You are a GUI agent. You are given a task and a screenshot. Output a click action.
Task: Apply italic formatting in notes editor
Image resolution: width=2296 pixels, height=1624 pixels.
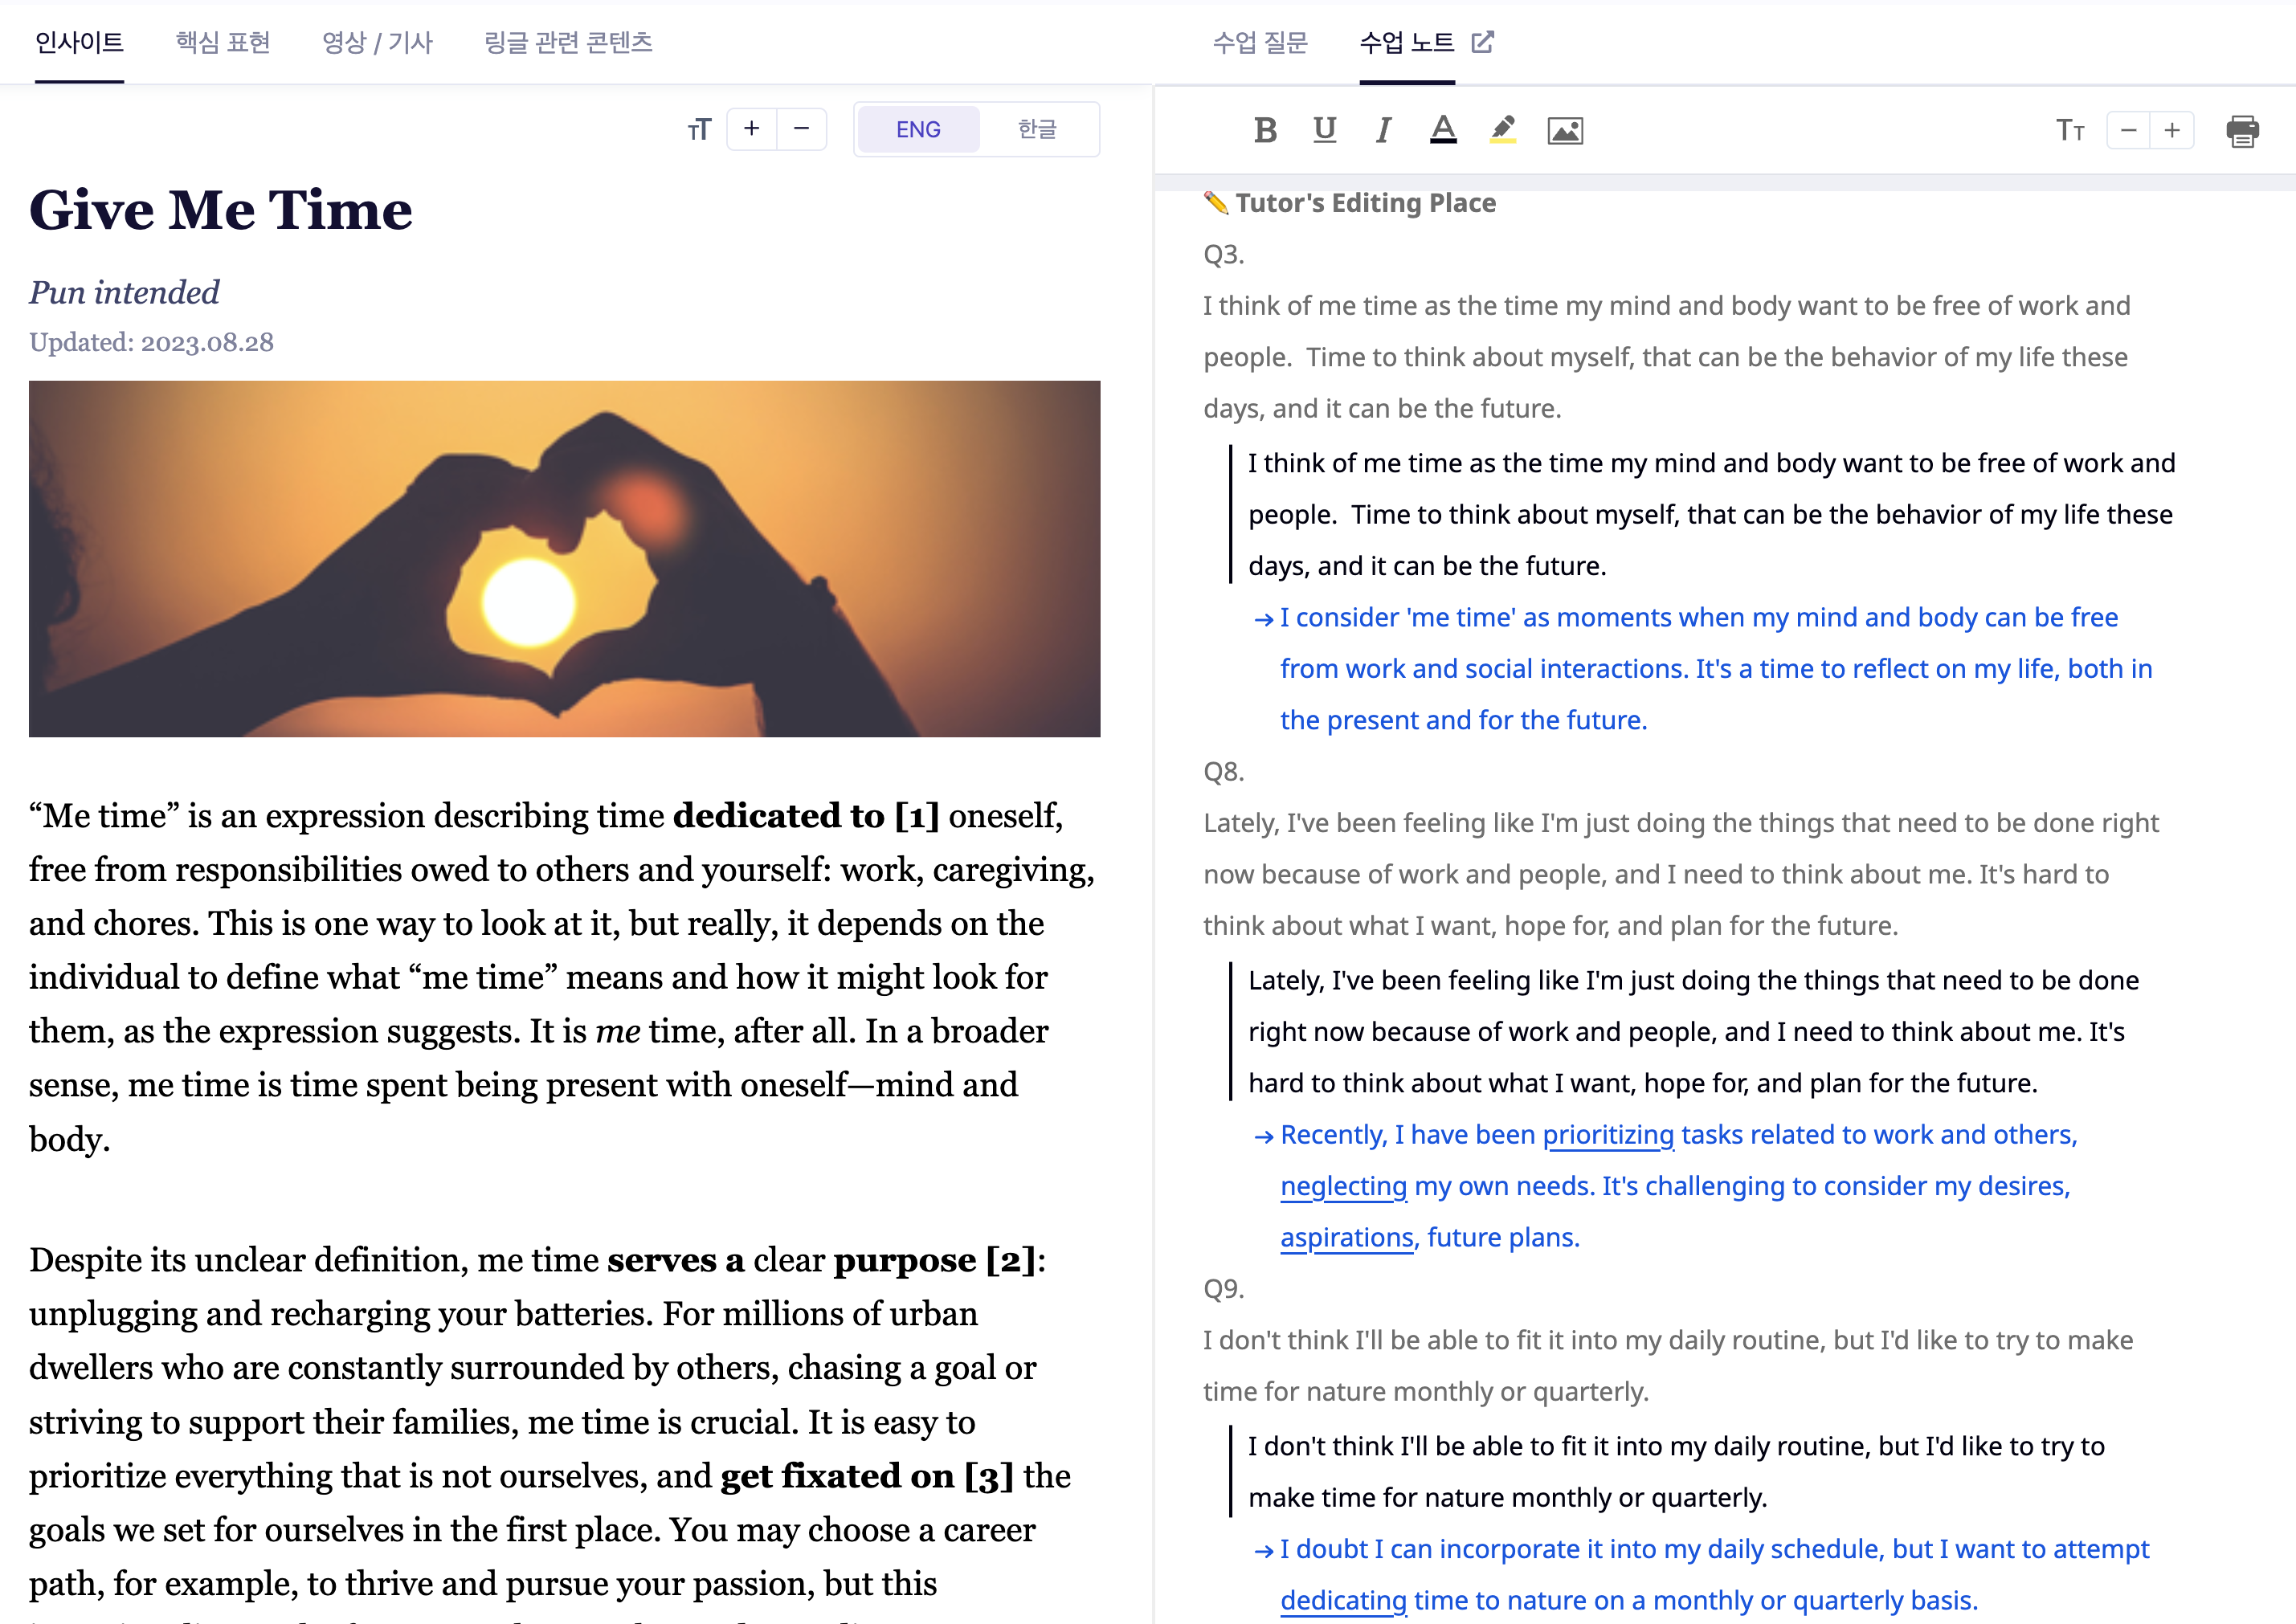click(1384, 130)
